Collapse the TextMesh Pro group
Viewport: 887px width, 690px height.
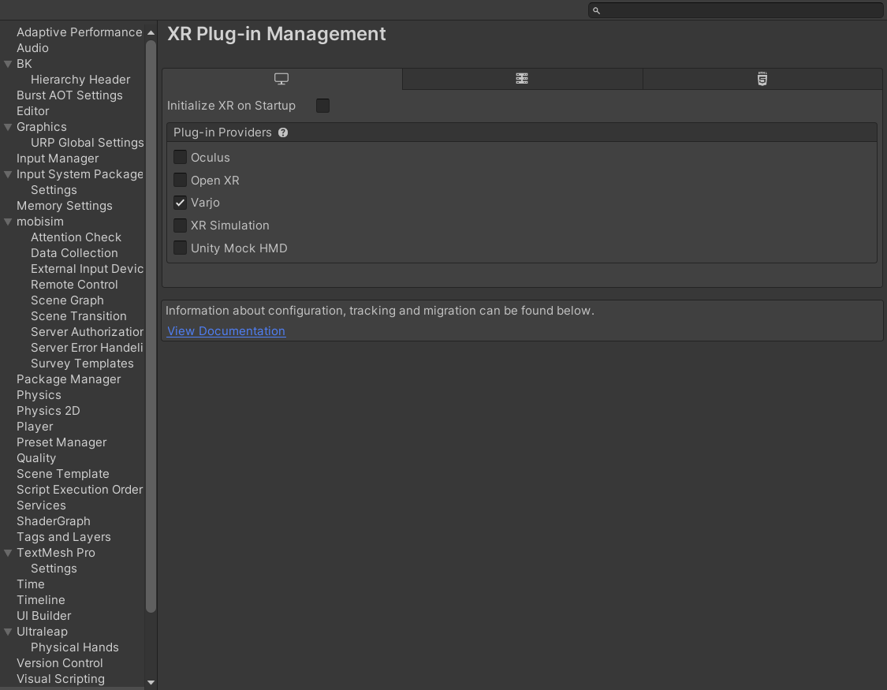tap(8, 553)
